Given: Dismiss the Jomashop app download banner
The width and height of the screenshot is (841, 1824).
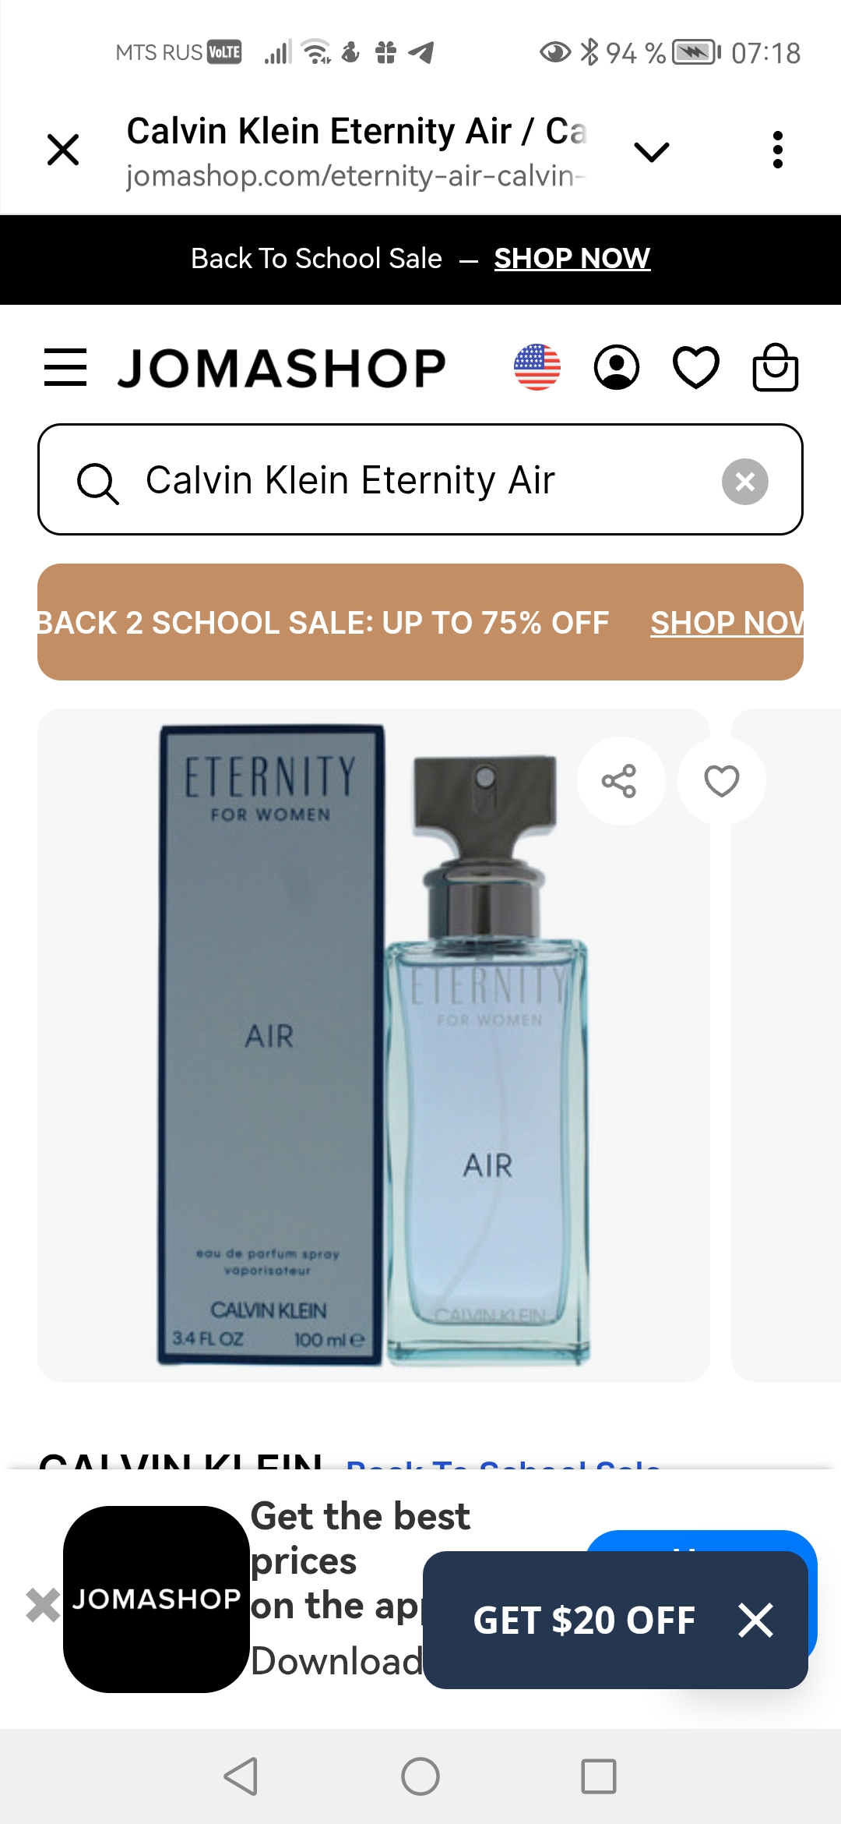Looking at the screenshot, I should 43,1605.
